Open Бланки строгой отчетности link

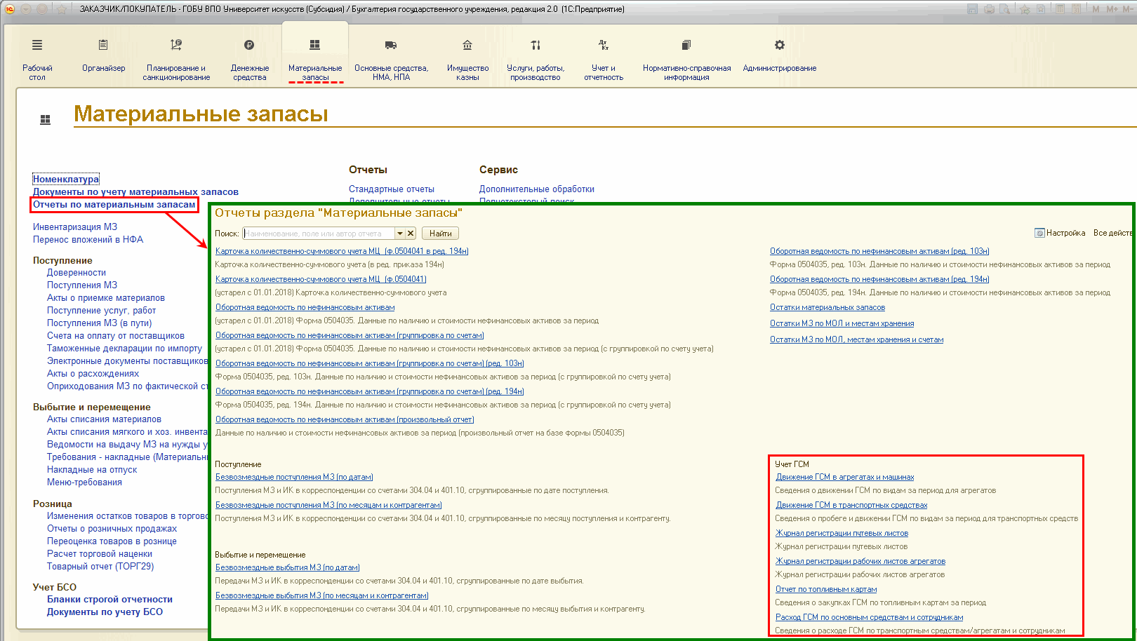coord(109,599)
